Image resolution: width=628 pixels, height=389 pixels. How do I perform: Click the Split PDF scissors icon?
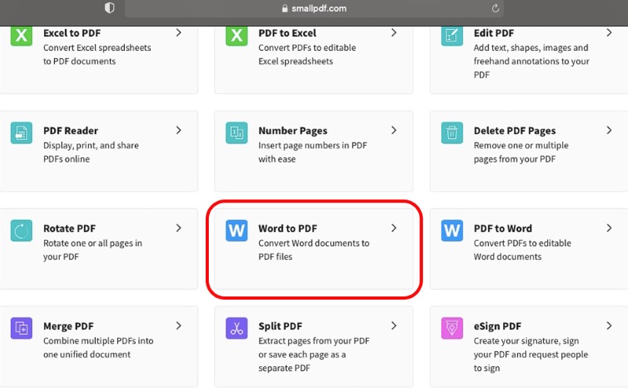236,328
